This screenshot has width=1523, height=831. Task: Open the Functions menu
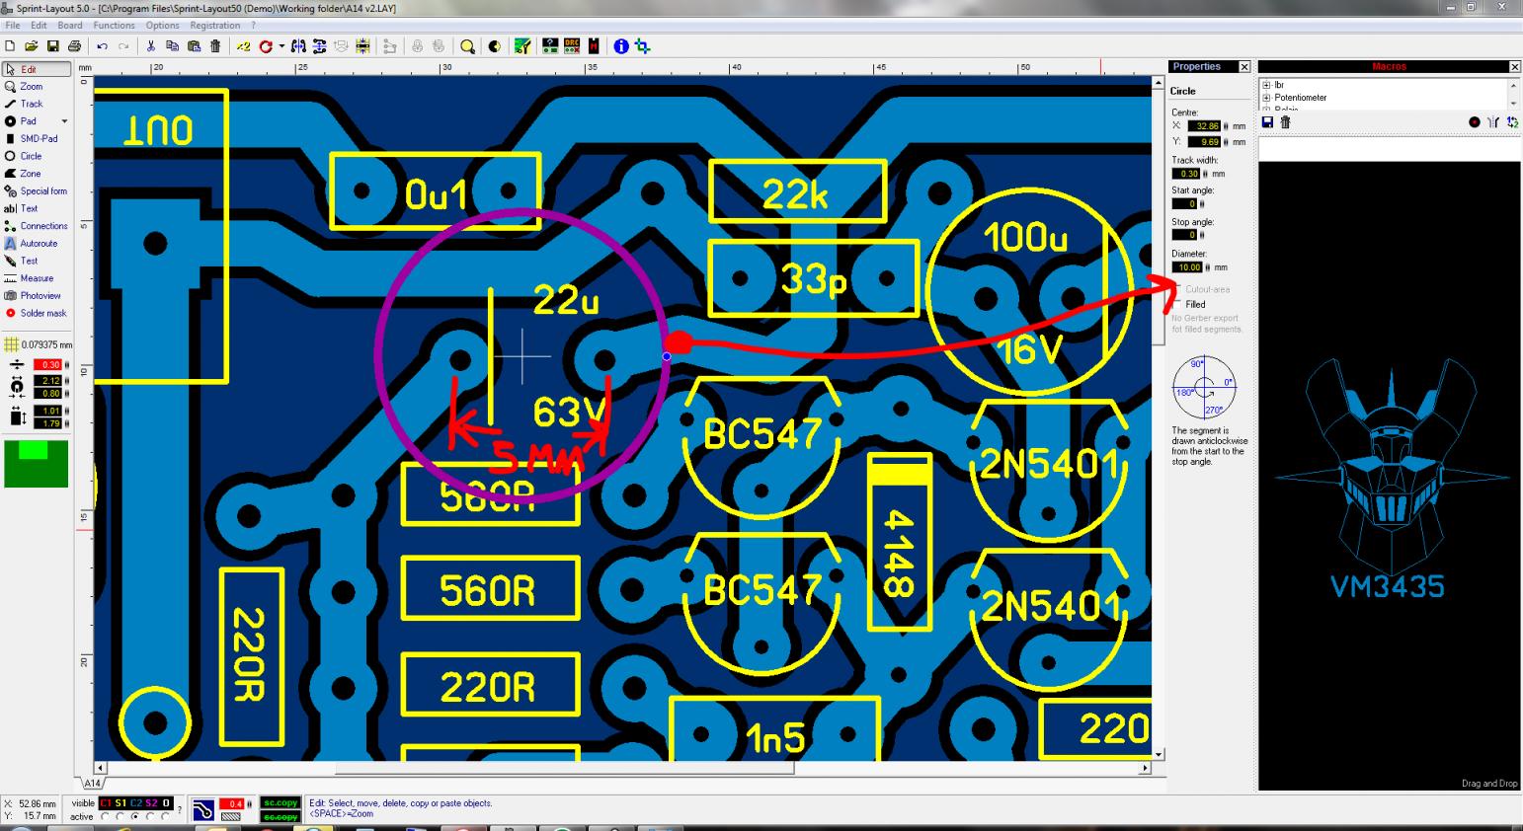(x=115, y=26)
